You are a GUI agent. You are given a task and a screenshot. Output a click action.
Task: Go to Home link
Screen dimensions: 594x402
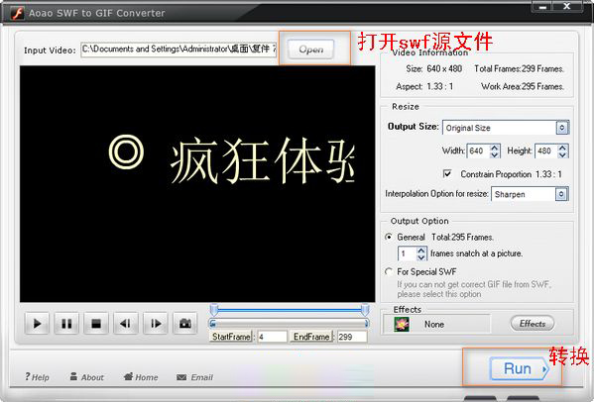click(x=141, y=377)
